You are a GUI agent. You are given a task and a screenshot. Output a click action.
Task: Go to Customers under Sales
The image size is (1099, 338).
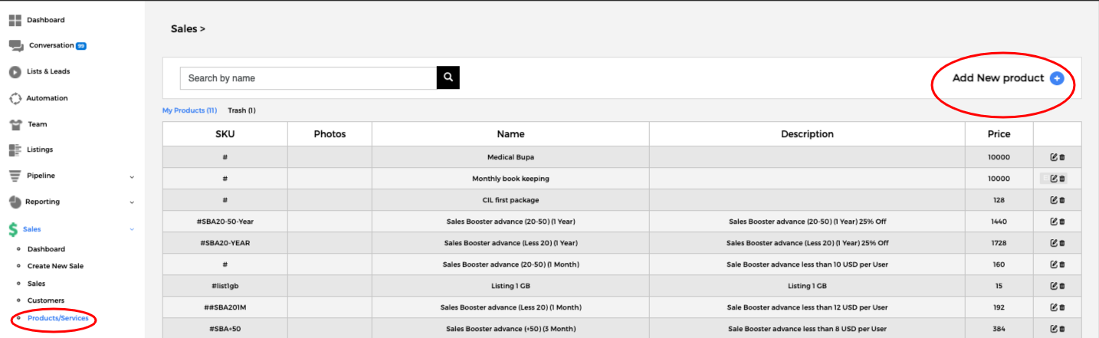pyautogui.click(x=46, y=300)
